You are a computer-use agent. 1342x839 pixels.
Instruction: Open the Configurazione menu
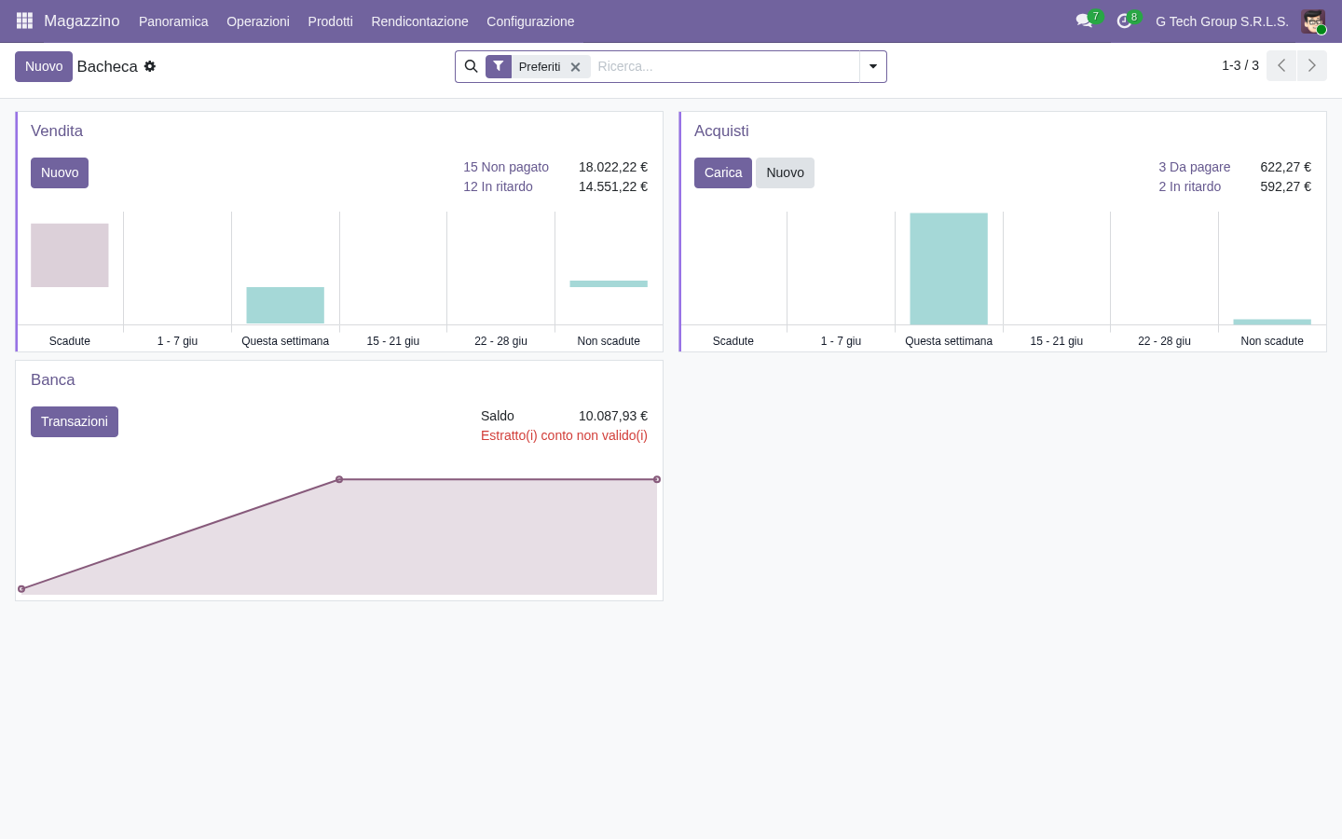[530, 21]
